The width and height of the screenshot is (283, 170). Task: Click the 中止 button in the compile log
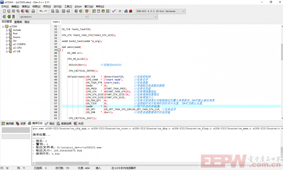click(16, 130)
